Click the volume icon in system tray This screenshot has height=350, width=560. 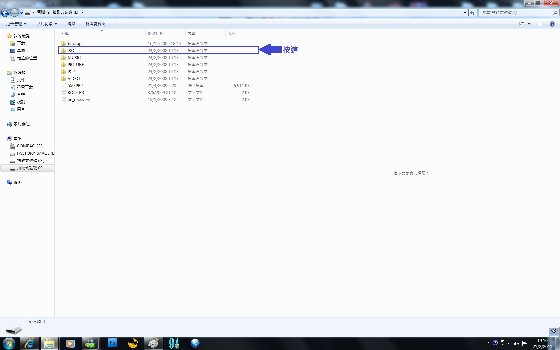(x=516, y=343)
